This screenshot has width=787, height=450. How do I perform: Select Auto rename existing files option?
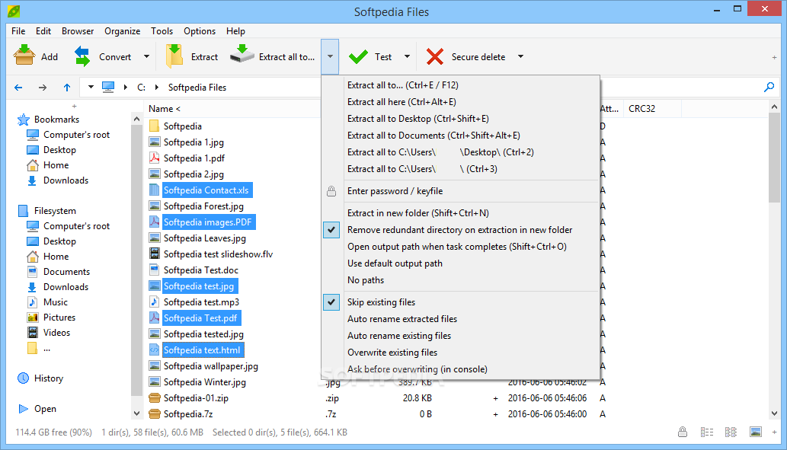[x=399, y=336]
